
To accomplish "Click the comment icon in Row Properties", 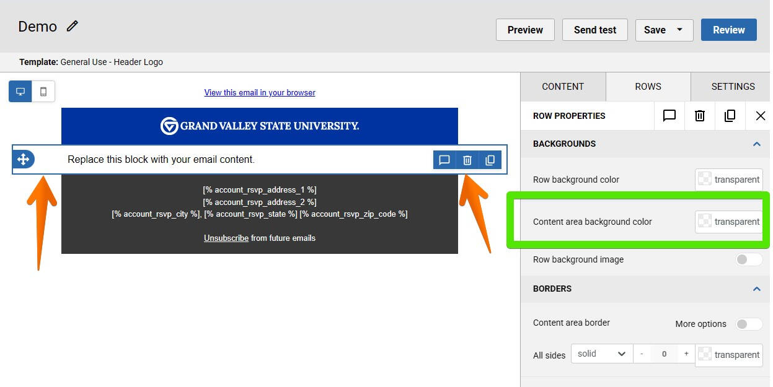I will [669, 116].
